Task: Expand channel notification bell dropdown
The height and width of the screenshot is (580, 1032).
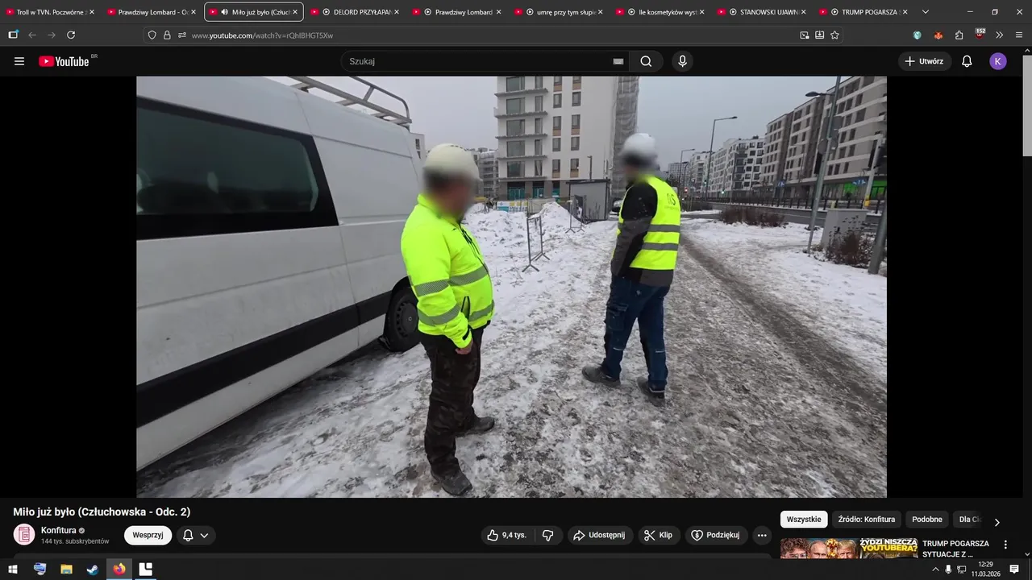Action: click(x=195, y=535)
